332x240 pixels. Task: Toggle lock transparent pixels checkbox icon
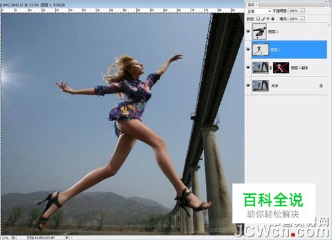click(258, 19)
